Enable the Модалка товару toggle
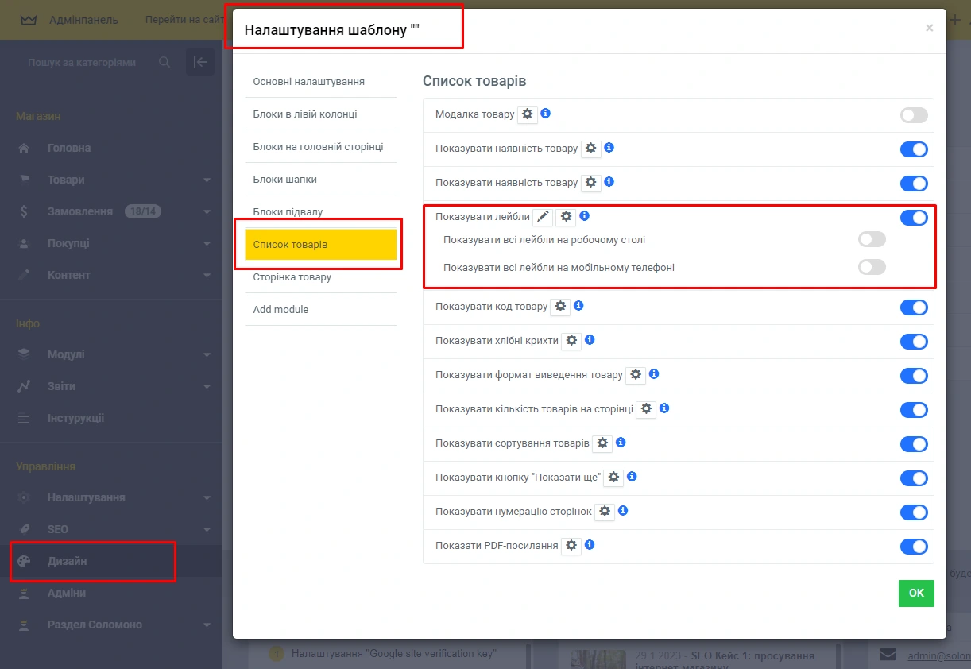Screen dimensions: 971x669 pos(913,116)
